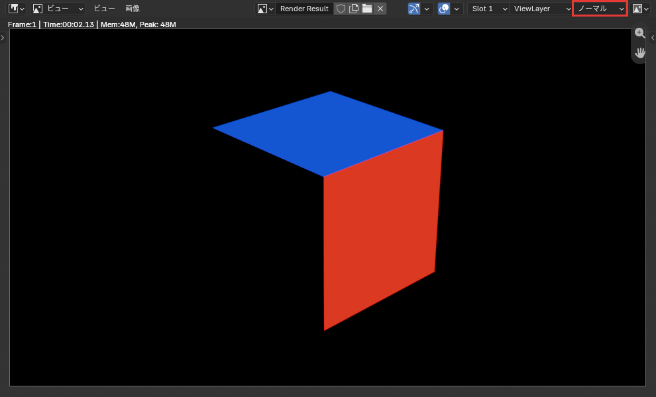Expand the gizmo options arrow

427,9
